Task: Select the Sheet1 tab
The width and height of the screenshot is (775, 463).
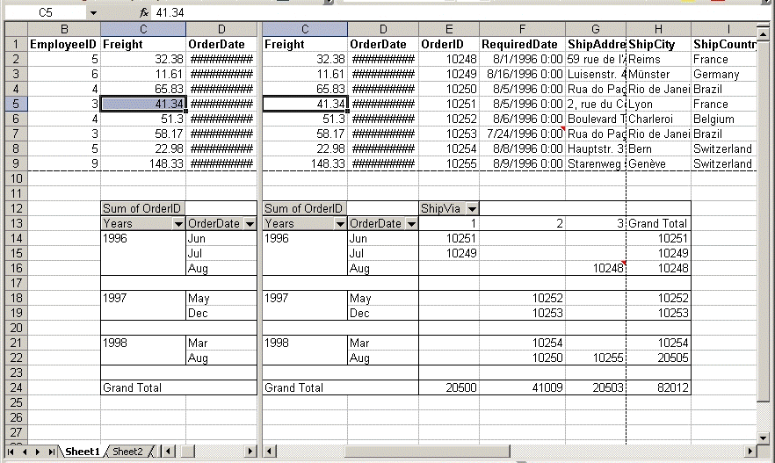Action: (x=83, y=452)
